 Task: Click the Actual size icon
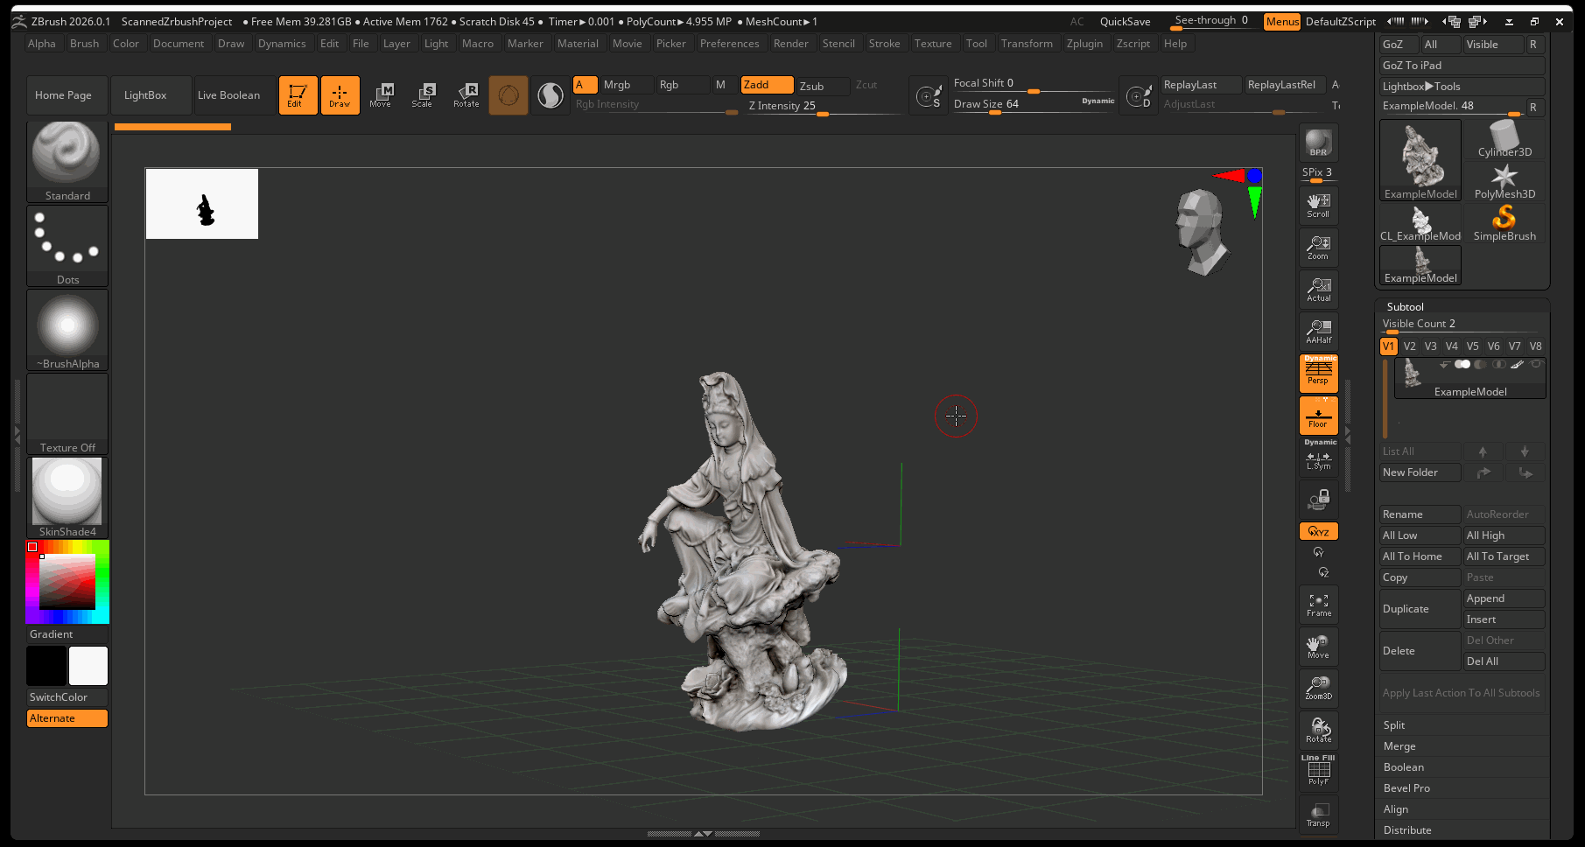1318,290
